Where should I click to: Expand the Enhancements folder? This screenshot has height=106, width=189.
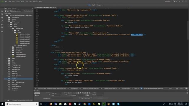pyautogui.click(x=7, y=17)
